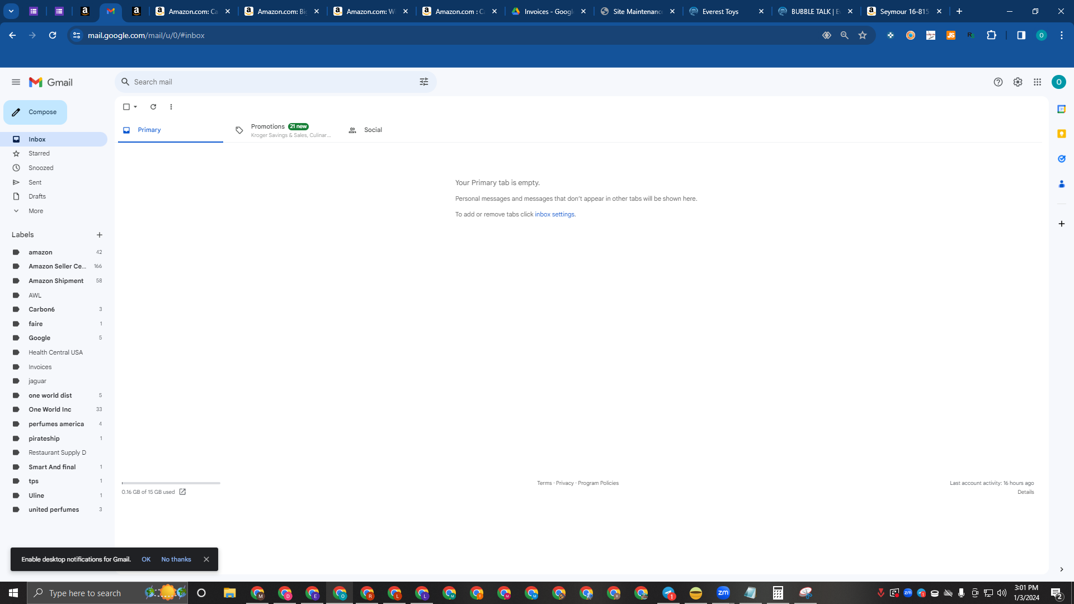This screenshot has height=604, width=1074.
Task: Click the Compose button
Action: pyautogui.click(x=35, y=112)
